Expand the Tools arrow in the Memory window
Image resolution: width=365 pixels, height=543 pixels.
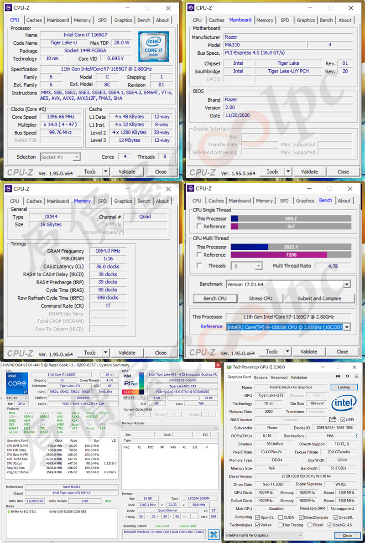point(106,353)
